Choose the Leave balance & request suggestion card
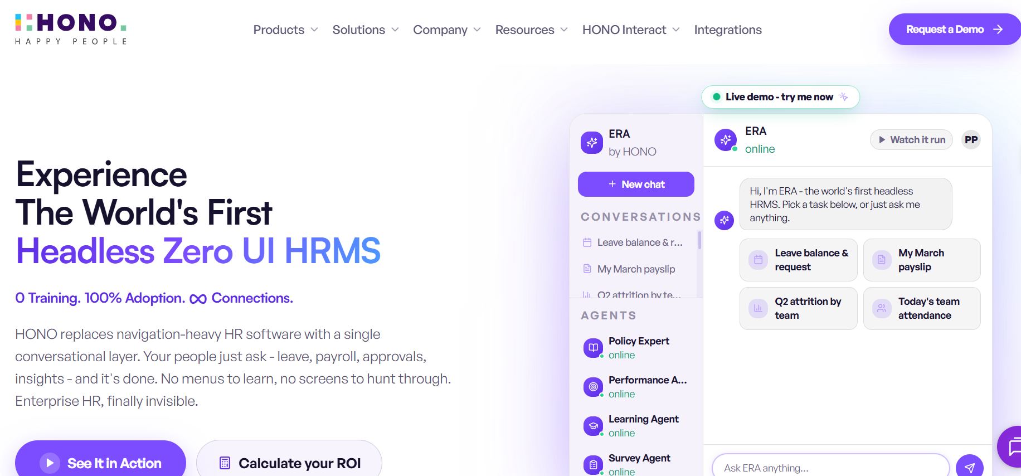 pyautogui.click(x=798, y=260)
